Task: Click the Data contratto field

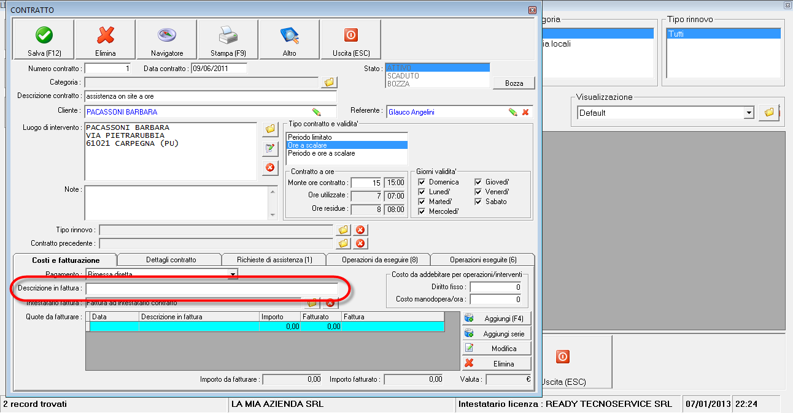Action: tap(219, 69)
